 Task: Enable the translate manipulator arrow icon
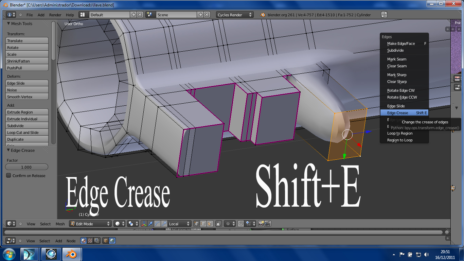click(150, 224)
